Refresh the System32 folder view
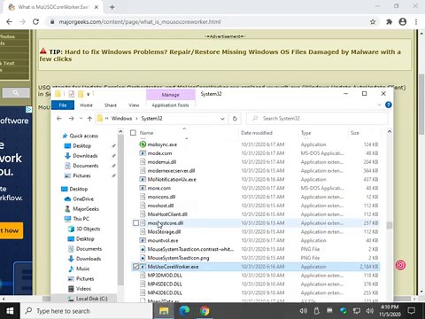Screen dimensions: 425x319 click(x=235, y=119)
